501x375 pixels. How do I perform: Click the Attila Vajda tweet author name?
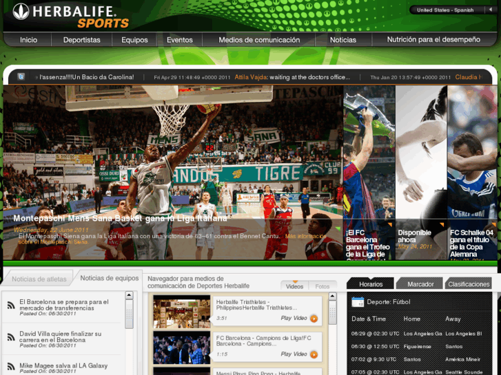click(x=251, y=77)
